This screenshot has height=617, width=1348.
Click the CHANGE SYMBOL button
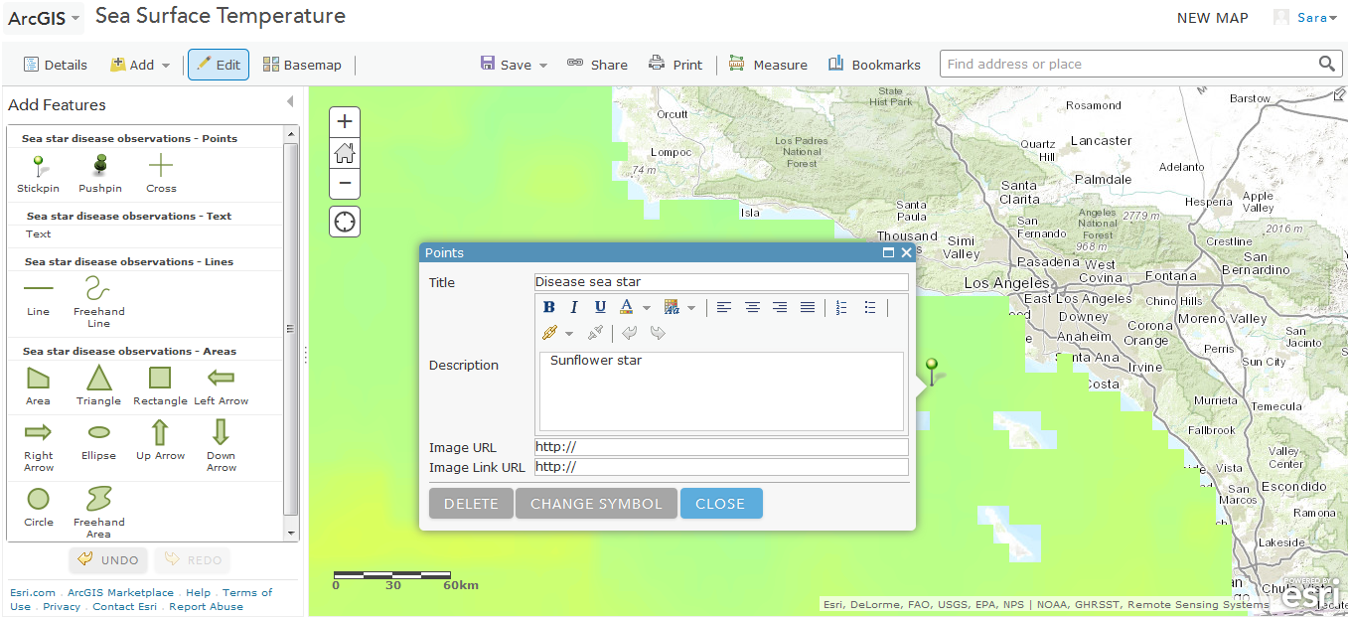point(596,503)
